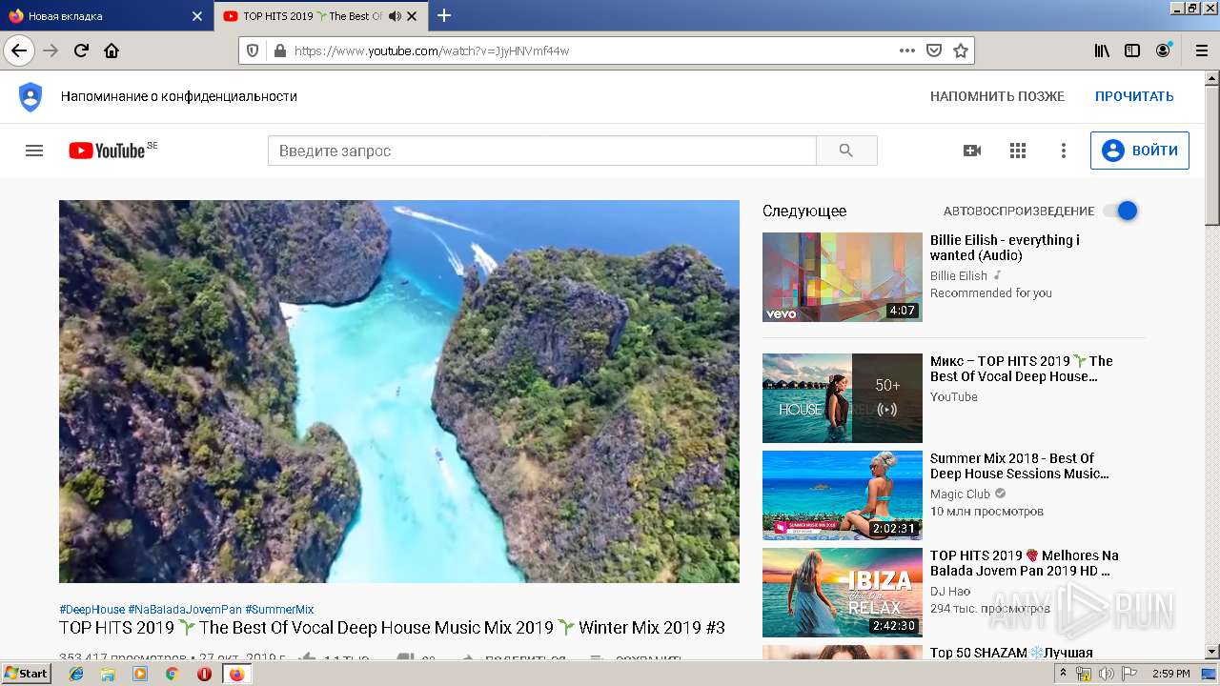
Task: Open the 'Magic Club' channel name
Action: click(x=960, y=494)
